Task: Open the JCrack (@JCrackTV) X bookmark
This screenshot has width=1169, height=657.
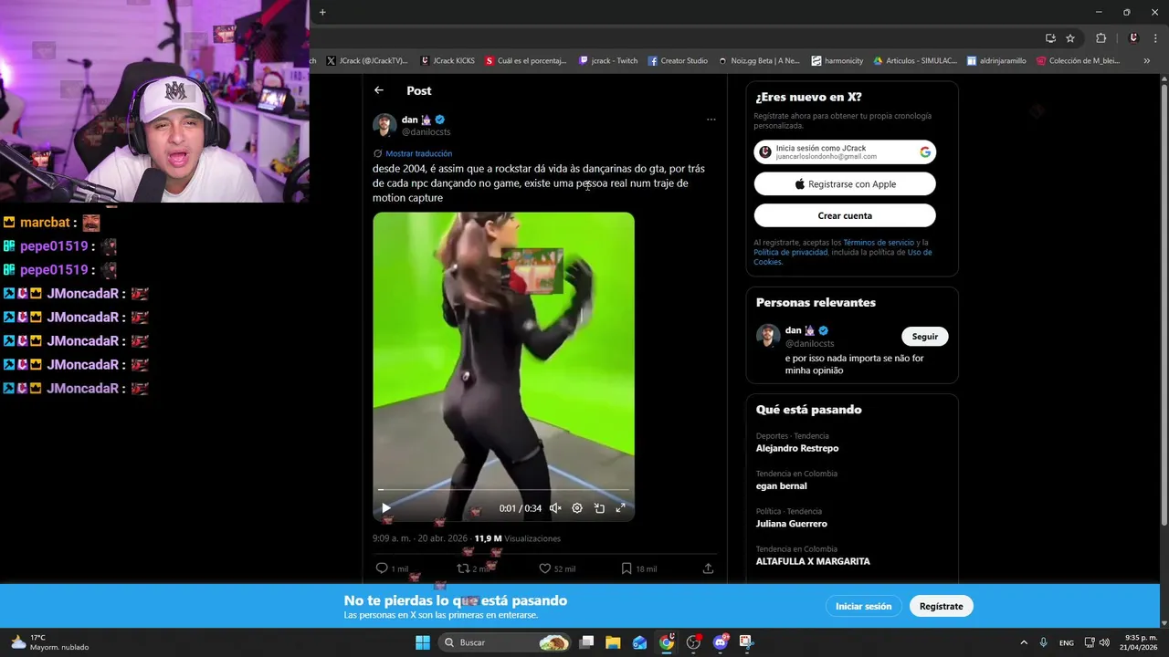Action: tap(367, 61)
